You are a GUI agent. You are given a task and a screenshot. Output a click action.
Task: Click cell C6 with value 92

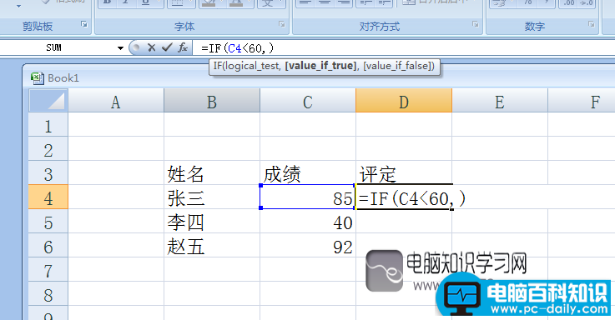308,245
